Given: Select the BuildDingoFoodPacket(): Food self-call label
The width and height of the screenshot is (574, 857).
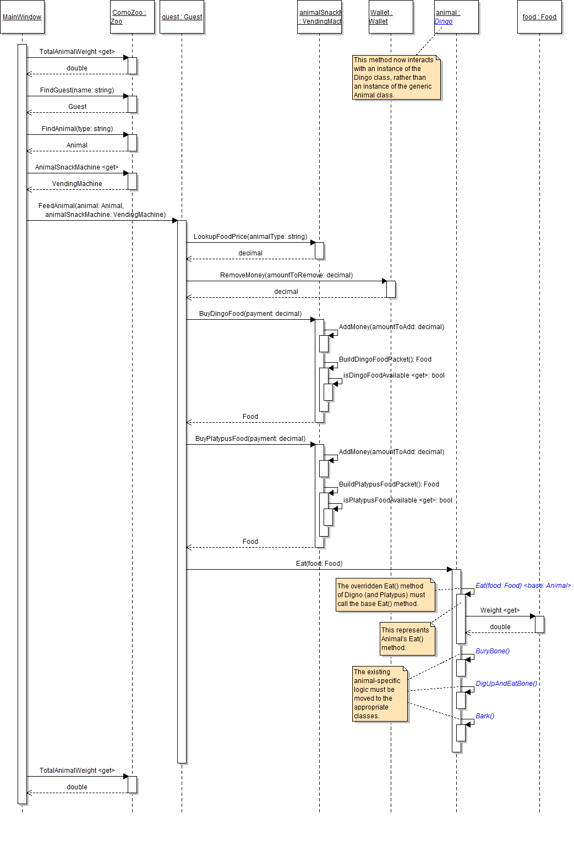Looking at the screenshot, I should 385,359.
